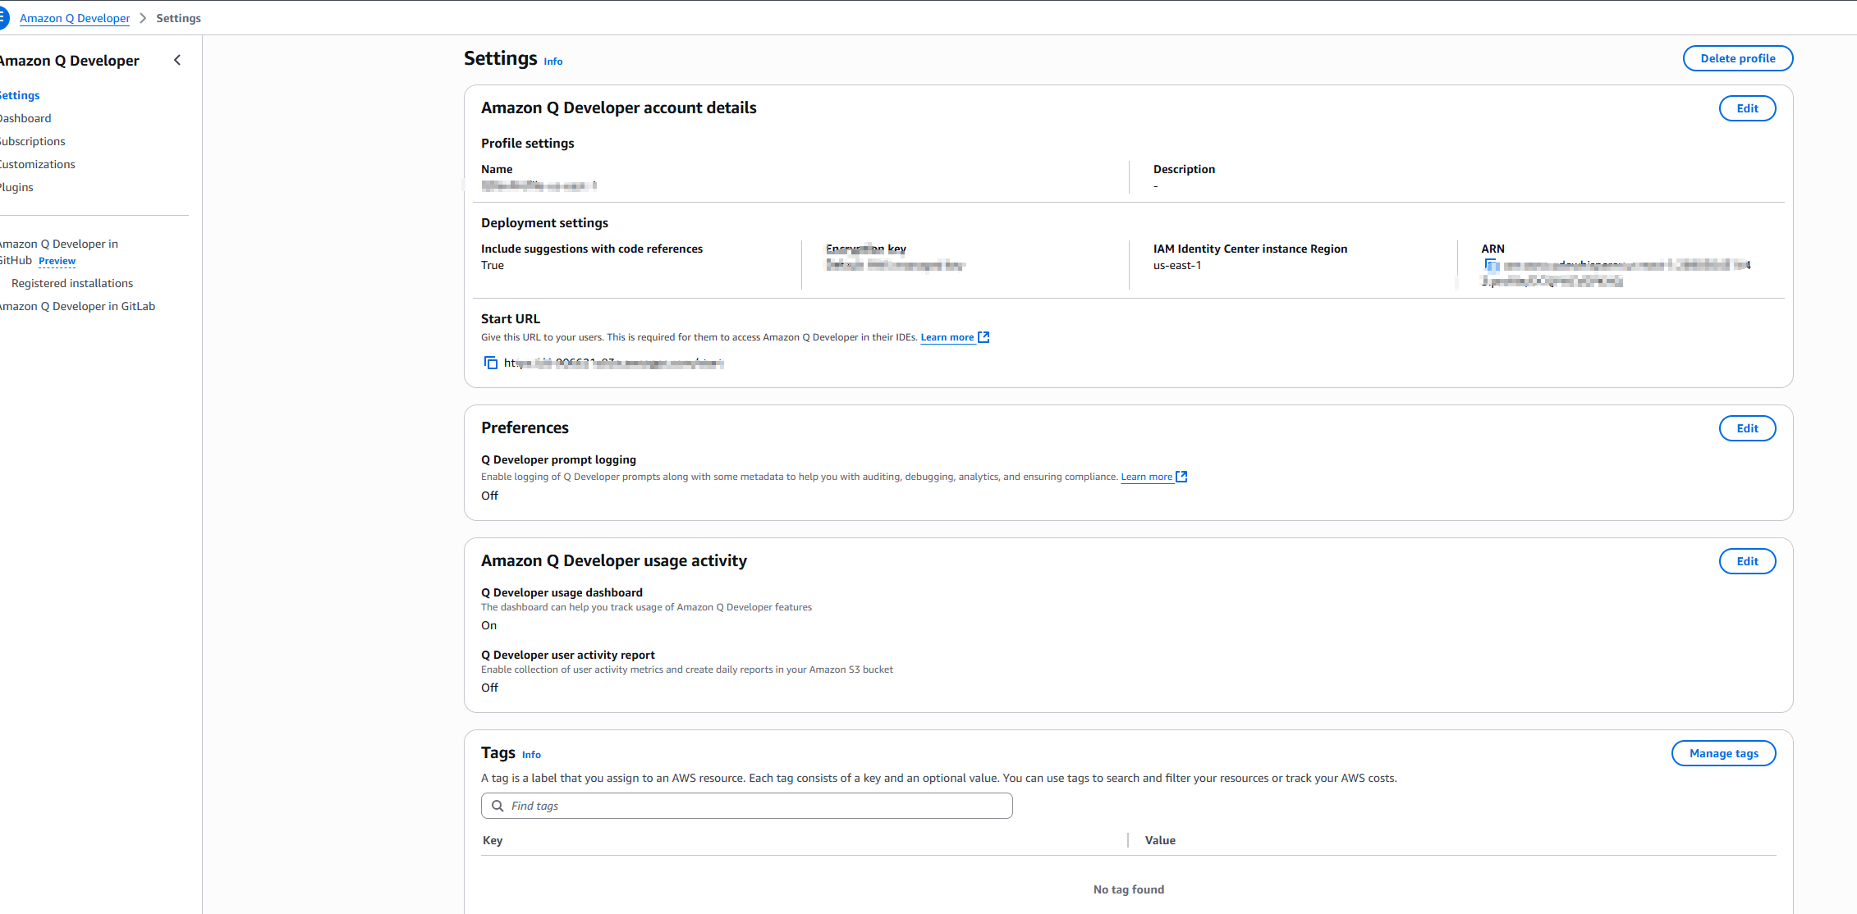Follow the Amazon Q Developer breadcrumb link
Image resolution: width=1857 pixels, height=914 pixels.
point(74,17)
